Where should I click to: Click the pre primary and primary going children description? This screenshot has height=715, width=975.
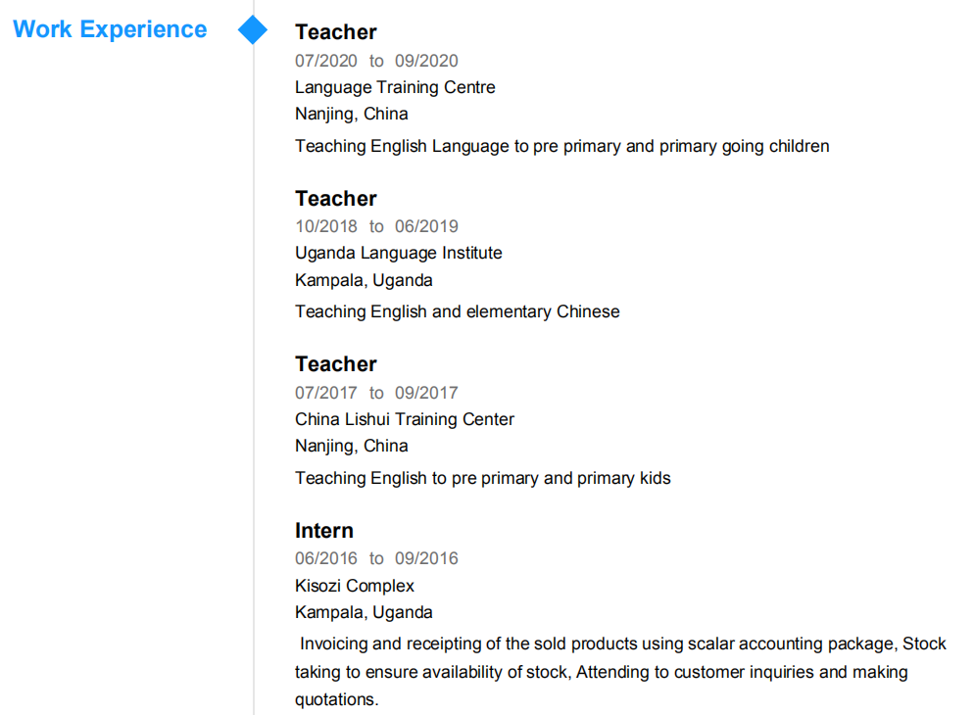coord(561,146)
